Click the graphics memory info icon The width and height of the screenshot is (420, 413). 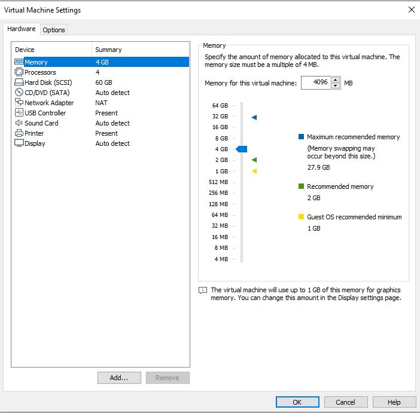click(203, 290)
